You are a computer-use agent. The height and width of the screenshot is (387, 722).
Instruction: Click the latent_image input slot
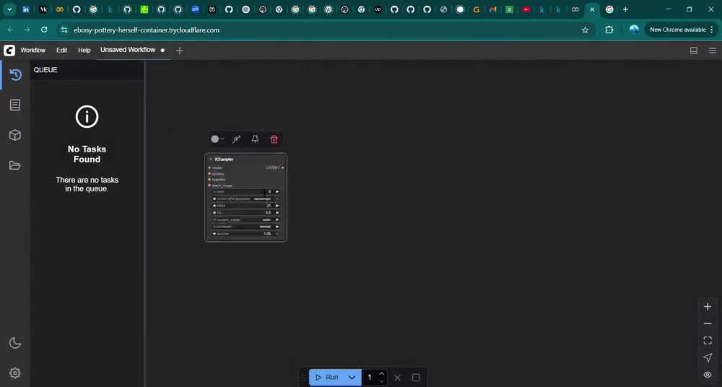tap(209, 186)
